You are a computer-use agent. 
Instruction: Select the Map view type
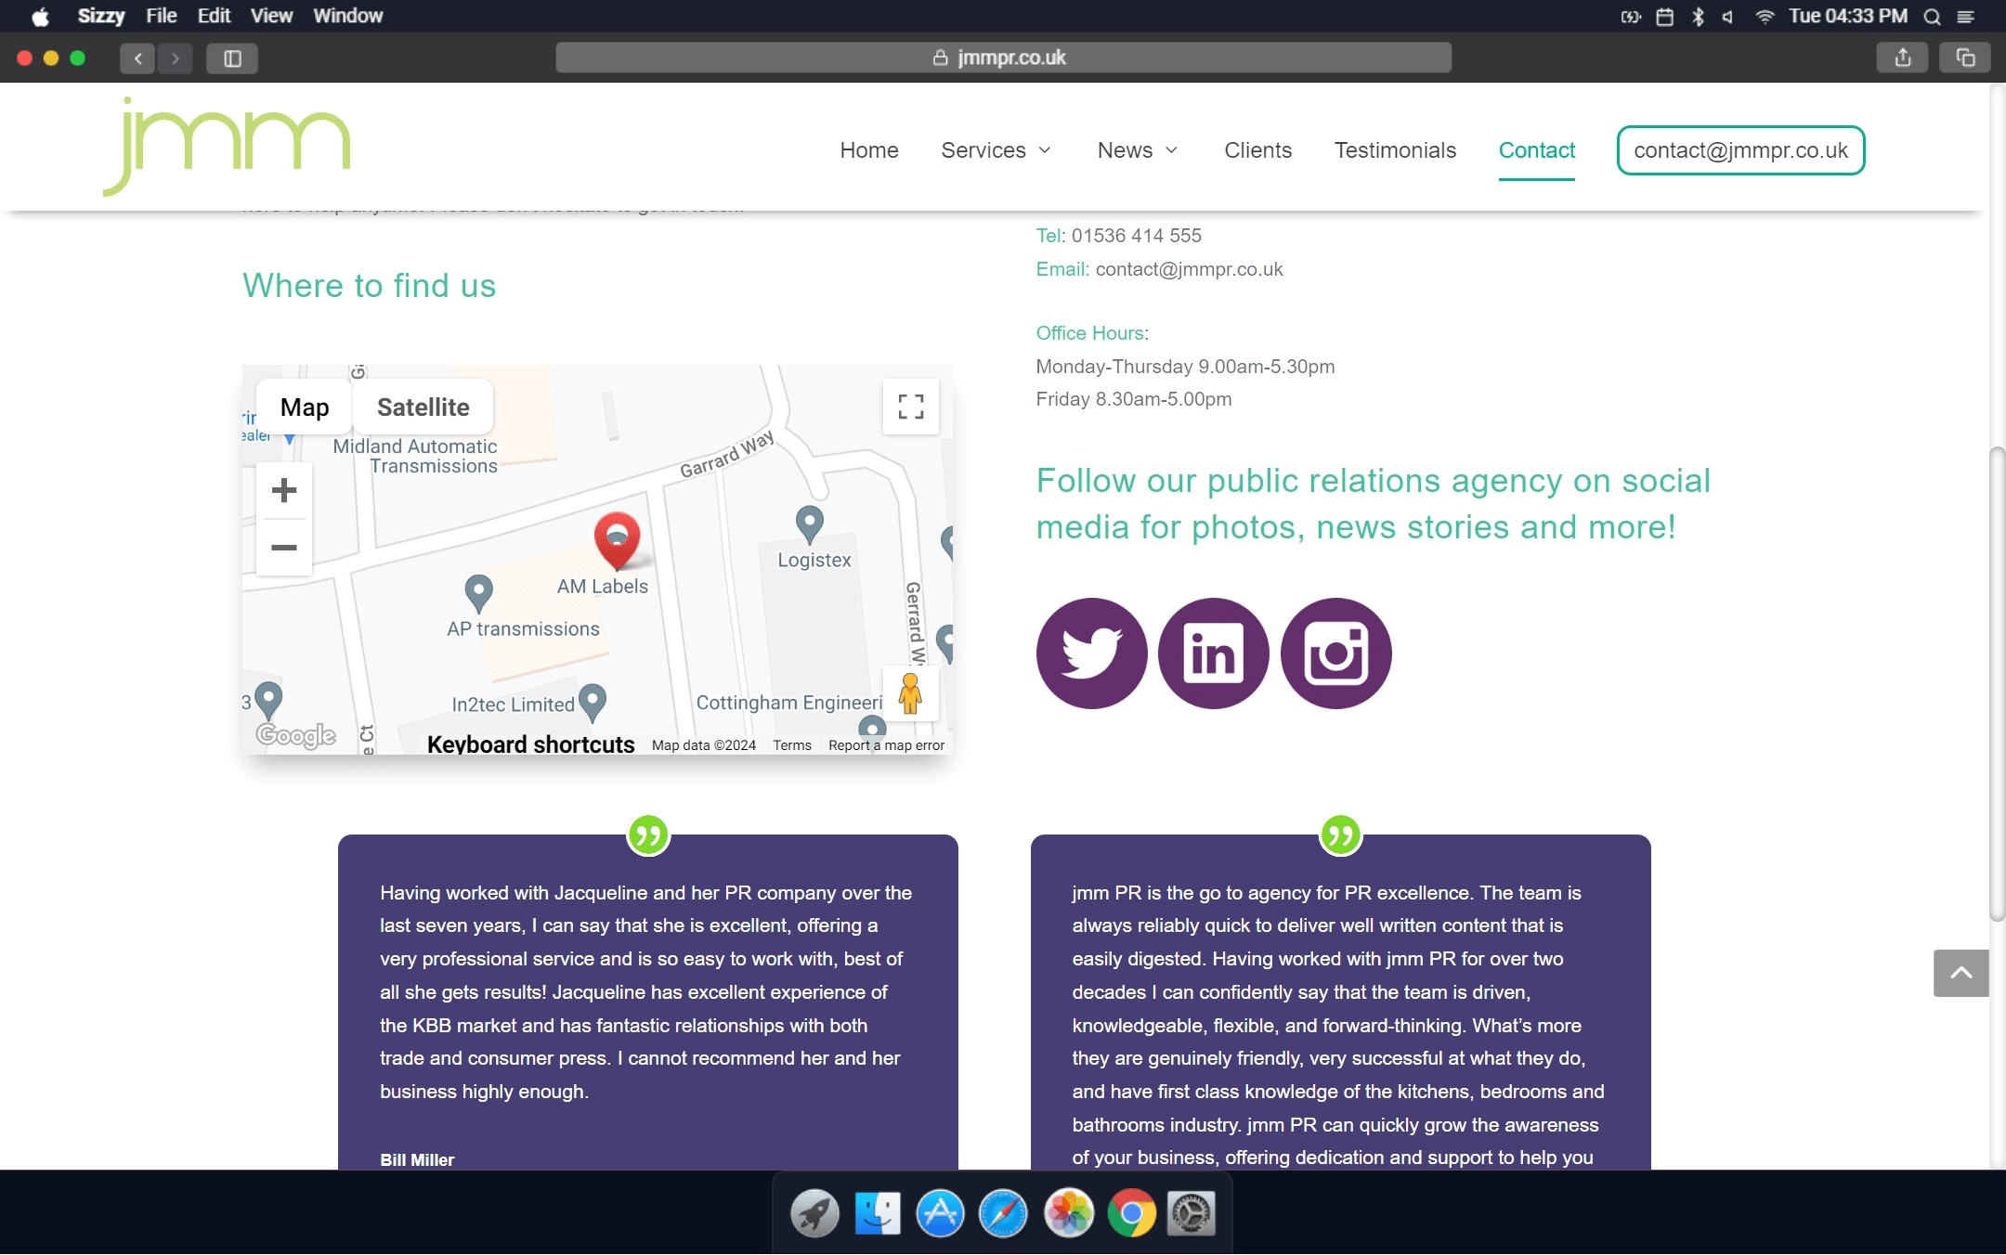305,407
